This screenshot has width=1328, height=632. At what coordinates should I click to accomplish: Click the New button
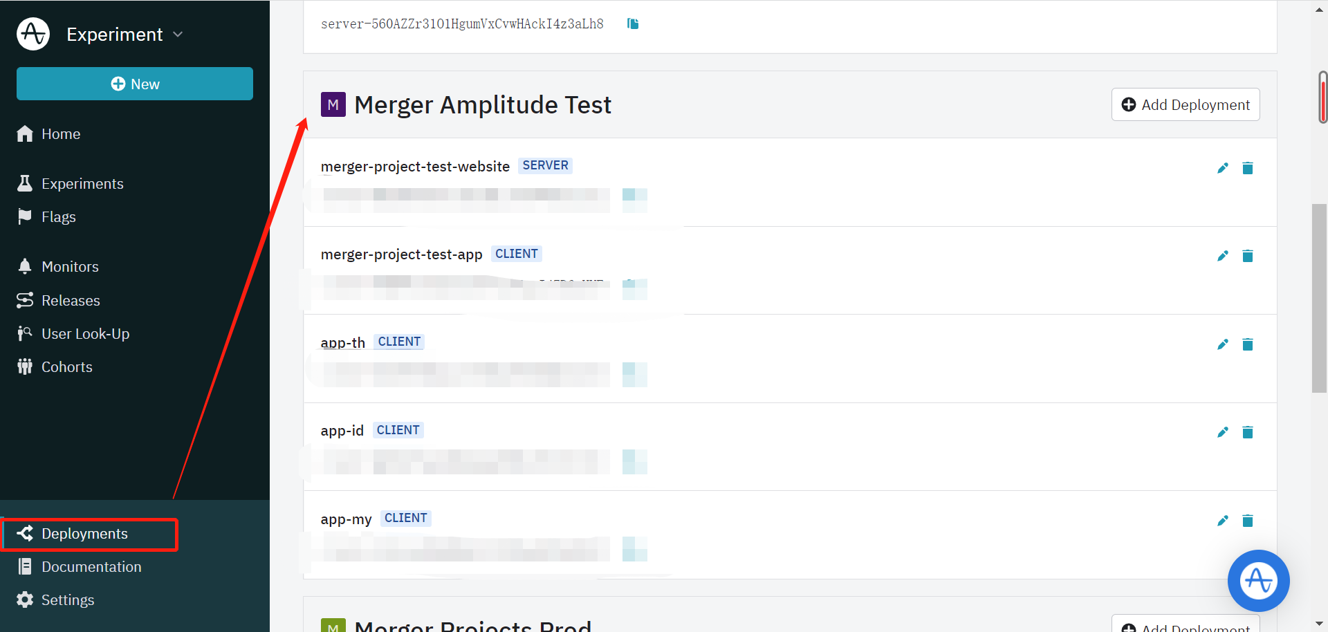[x=135, y=84]
